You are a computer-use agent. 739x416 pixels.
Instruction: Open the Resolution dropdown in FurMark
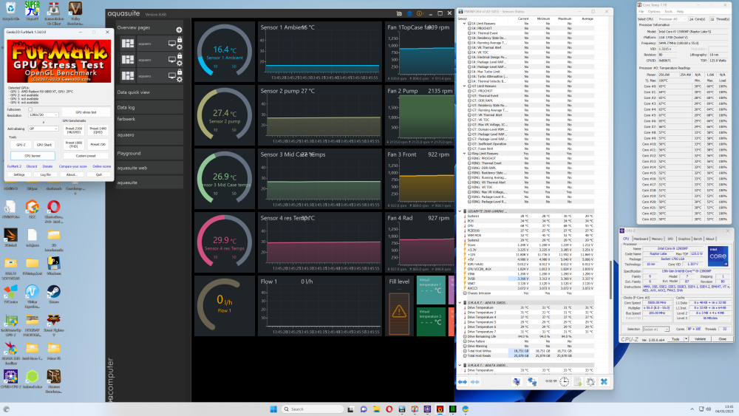click(43, 115)
